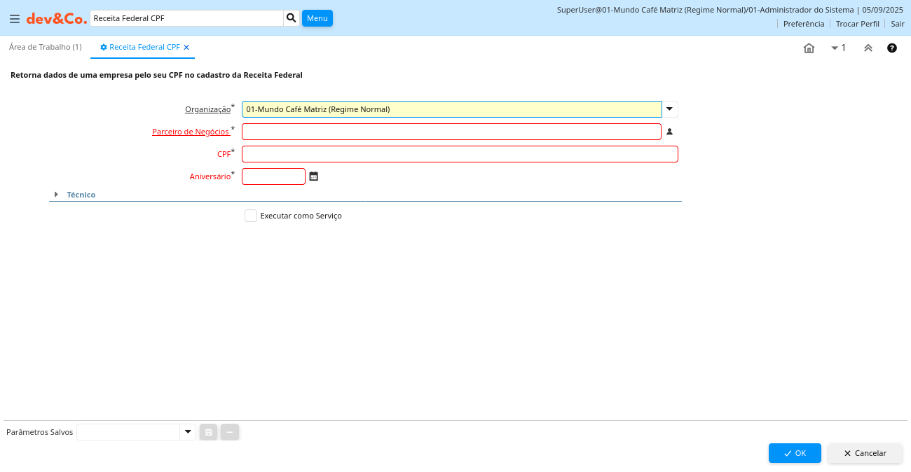This screenshot has height=472, width=911.
Task: Collapse header with double chevron icon
Action: [x=868, y=48]
